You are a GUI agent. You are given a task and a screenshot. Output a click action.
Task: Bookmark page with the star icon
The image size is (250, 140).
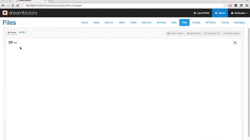[225, 5]
